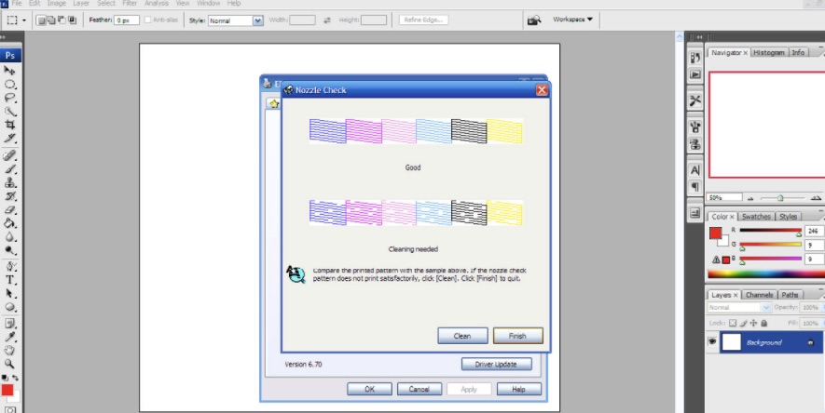Viewport: 825px width, 413px height.
Task: Open the layer blend mode Normal dropdown
Action: pyautogui.click(x=738, y=308)
